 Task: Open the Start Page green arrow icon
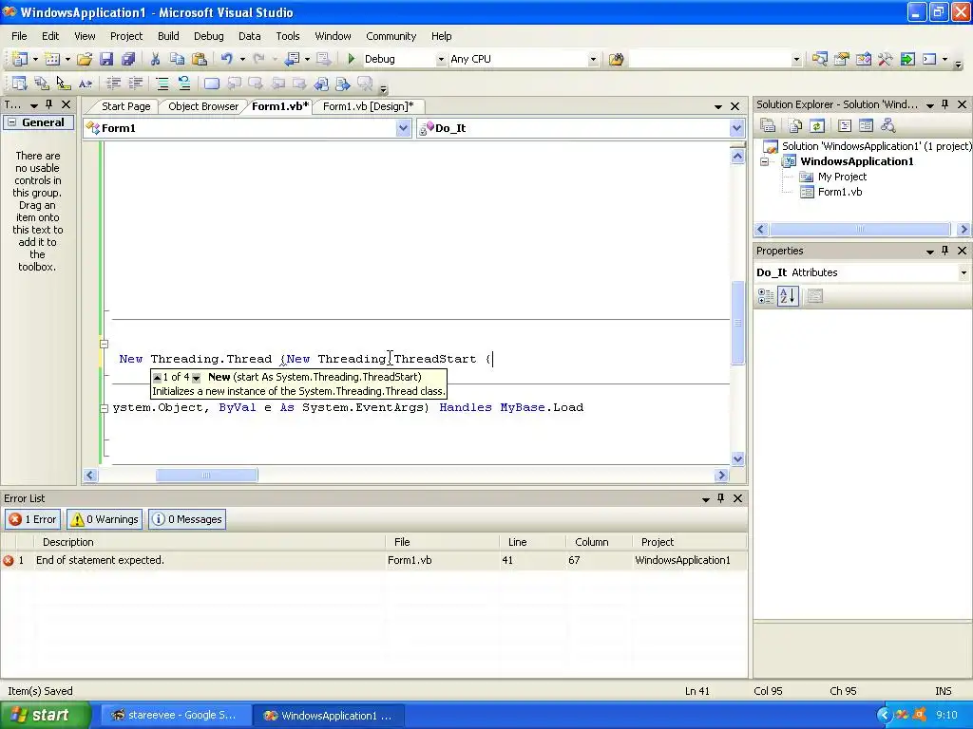point(907,59)
